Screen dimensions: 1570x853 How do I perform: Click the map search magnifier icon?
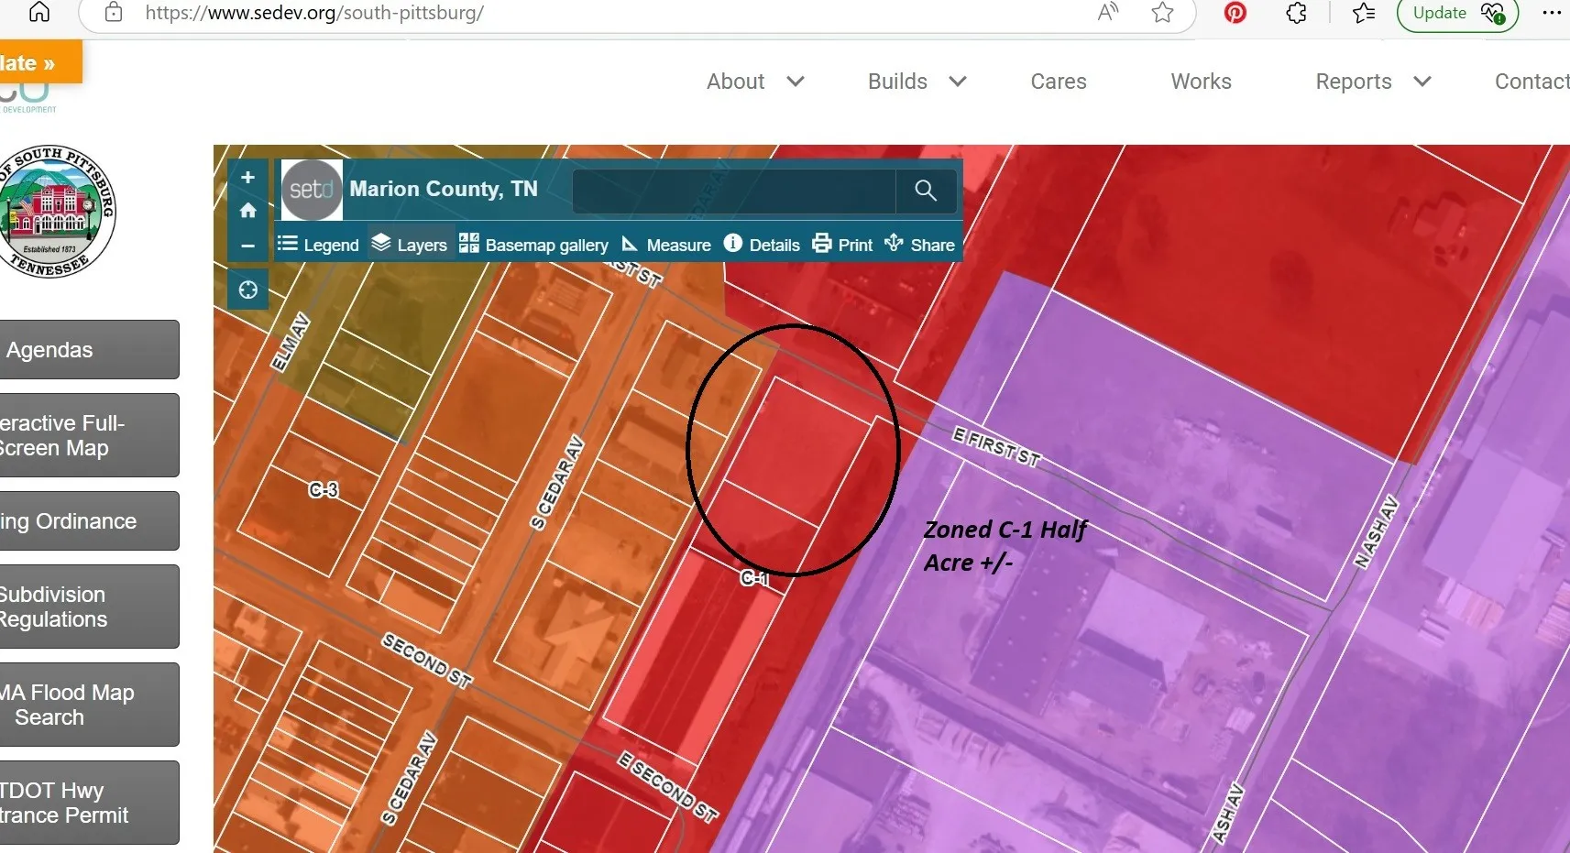926,190
